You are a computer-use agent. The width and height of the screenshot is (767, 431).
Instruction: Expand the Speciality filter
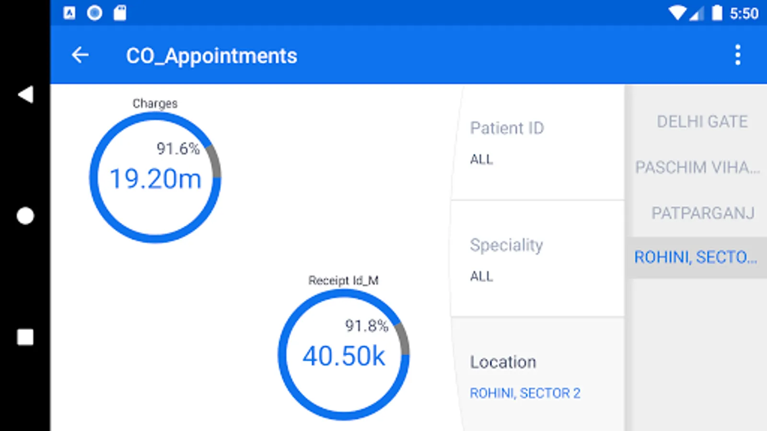point(537,260)
